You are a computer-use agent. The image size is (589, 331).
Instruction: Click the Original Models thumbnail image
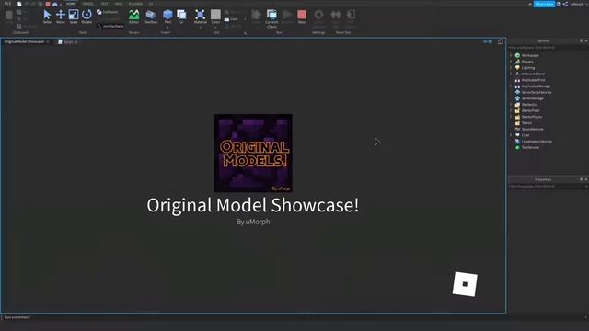pos(253,154)
